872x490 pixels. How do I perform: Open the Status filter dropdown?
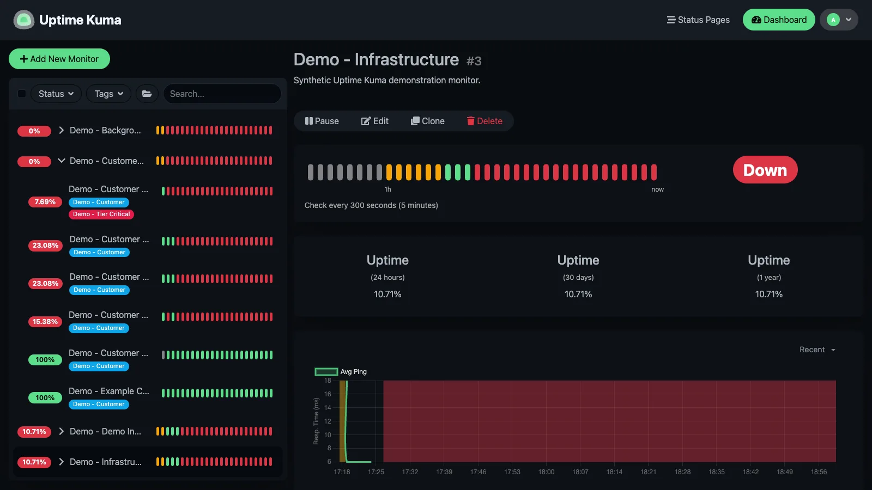pos(56,94)
